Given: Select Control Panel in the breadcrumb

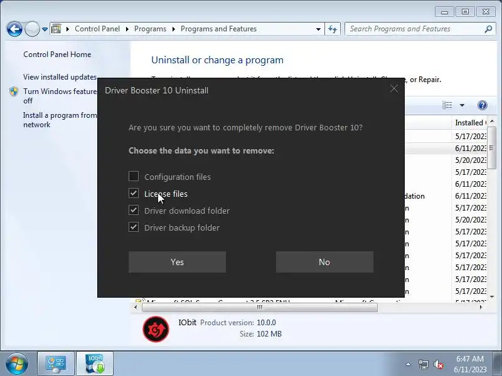Looking at the screenshot, I should [97, 29].
